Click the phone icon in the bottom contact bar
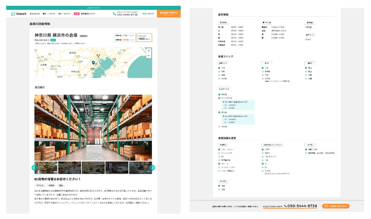Image resolution: width=371 pixels, height=219 pixels. [286, 206]
